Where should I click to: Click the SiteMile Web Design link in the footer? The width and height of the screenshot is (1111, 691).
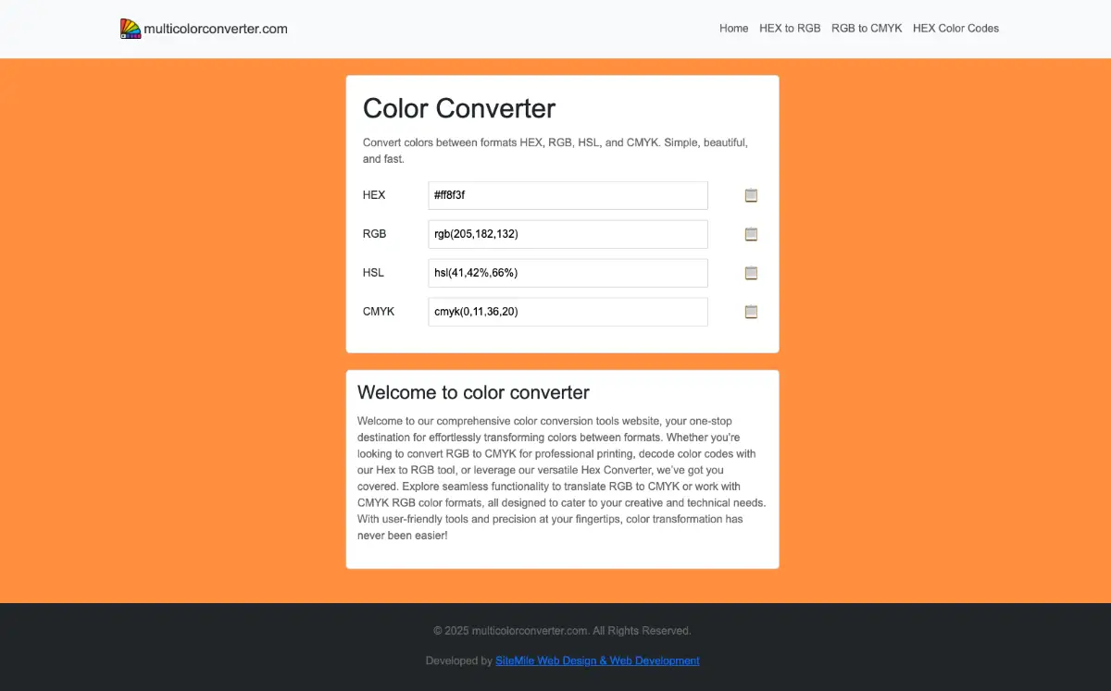596,660
